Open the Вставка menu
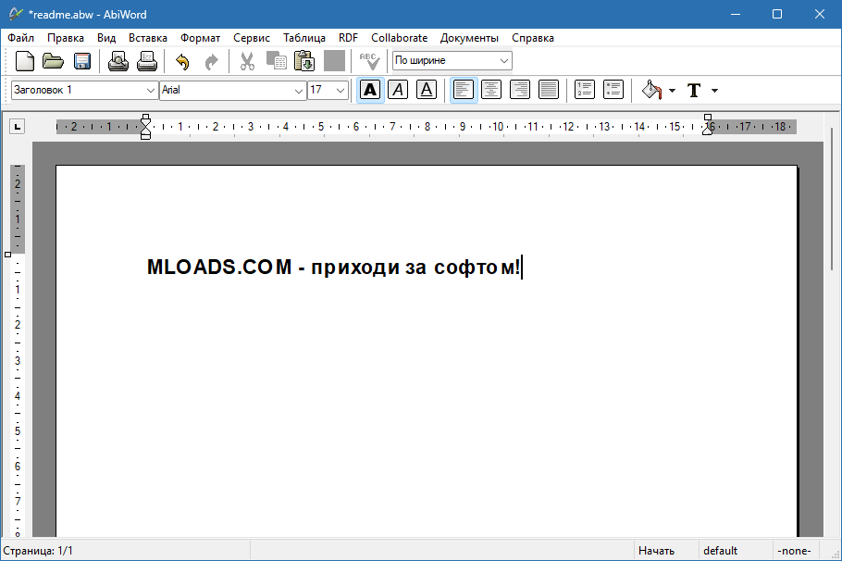 (148, 38)
